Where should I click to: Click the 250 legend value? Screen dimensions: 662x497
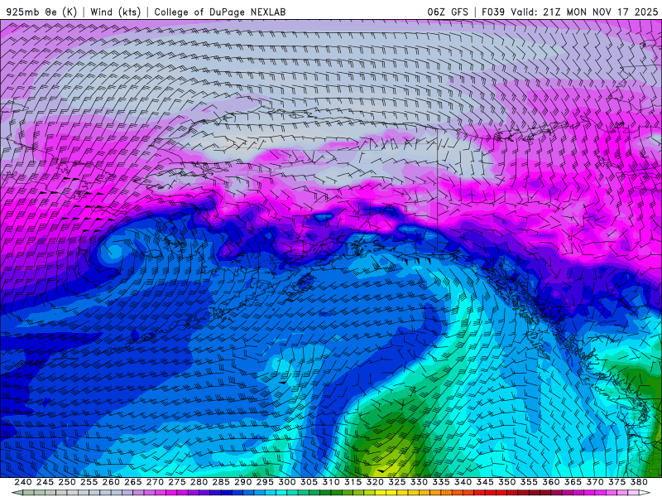[x=67, y=482]
